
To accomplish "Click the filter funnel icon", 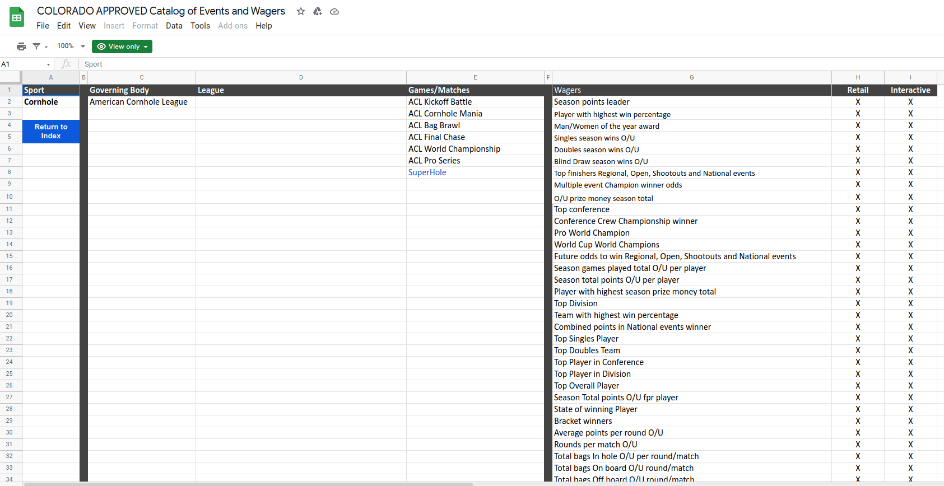I will 36,46.
